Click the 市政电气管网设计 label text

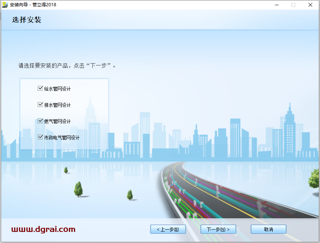pos(62,138)
